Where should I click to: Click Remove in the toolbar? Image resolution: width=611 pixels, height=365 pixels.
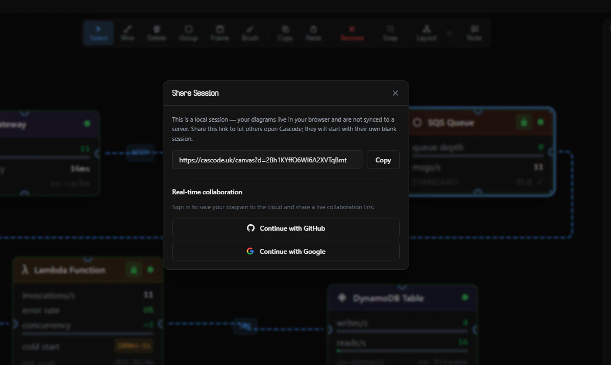(353, 33)
